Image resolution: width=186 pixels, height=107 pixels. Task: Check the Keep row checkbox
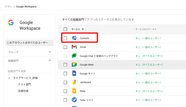click(65, 91)
